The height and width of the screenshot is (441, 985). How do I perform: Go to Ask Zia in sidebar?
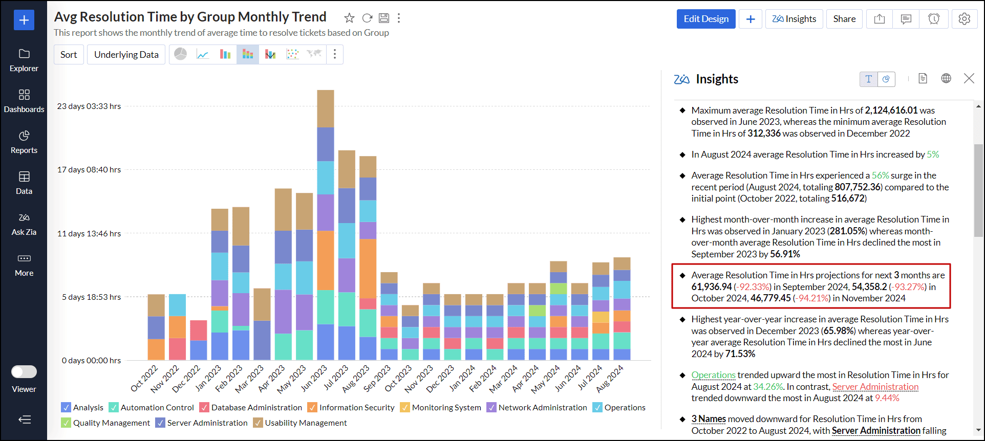[24, 224]
